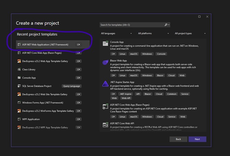The width and height of the screenshot is (230, 156).
Task: Select the Blazor Web App template title
Action: pyautogui.click(x=118, y=60)
